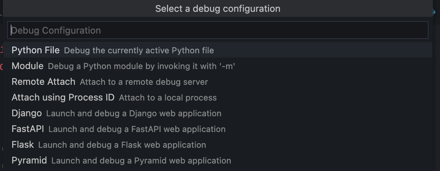Screen dimensions: 440x171
Task: Choose the Module debug configuration
Action: 28,66
